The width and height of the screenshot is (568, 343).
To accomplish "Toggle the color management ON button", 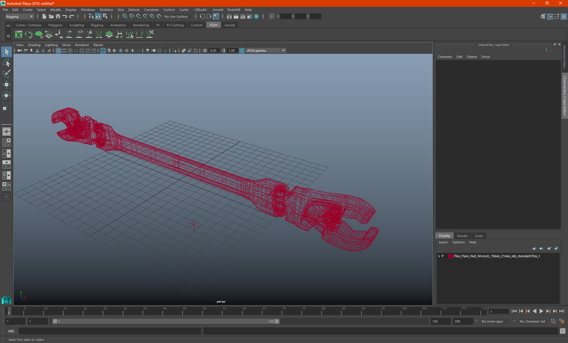I will click(242, 51).
